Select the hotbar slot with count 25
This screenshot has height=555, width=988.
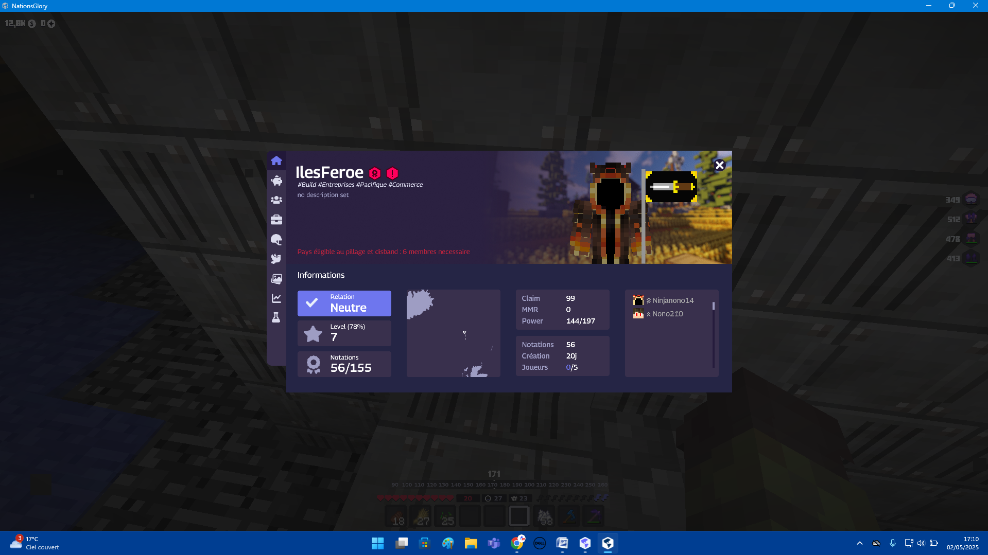pos(445,516)
